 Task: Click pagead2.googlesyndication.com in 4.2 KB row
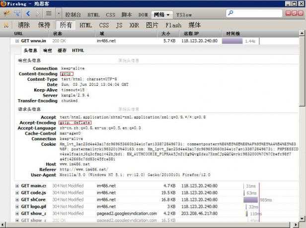point(127,214)
